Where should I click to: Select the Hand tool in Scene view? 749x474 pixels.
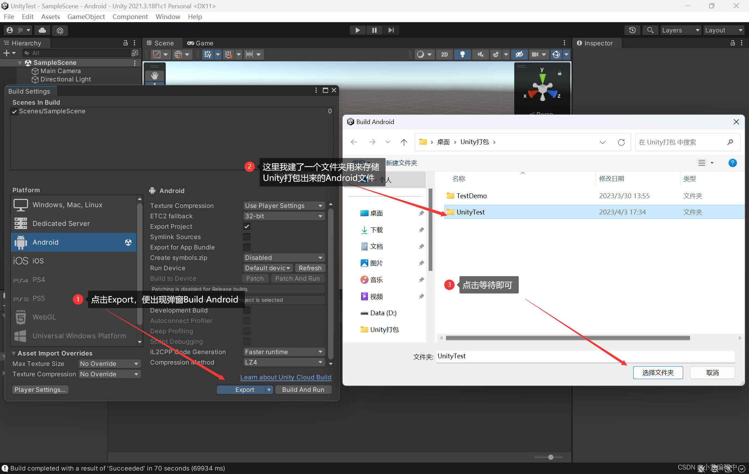(x=155, y=76)
